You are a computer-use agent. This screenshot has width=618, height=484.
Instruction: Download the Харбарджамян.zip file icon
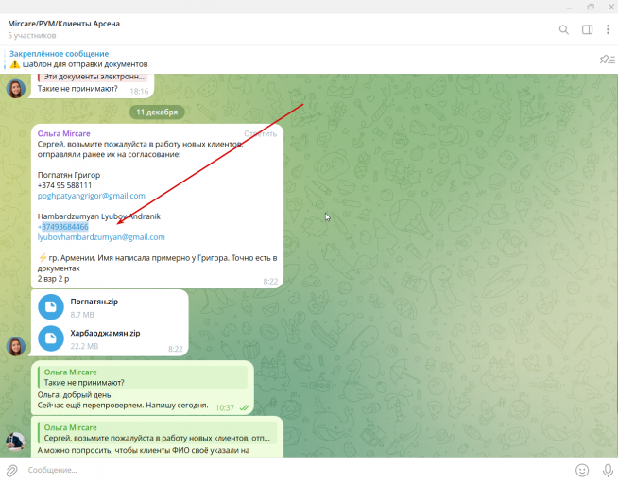pyautogui.click(x=51, y=338)
